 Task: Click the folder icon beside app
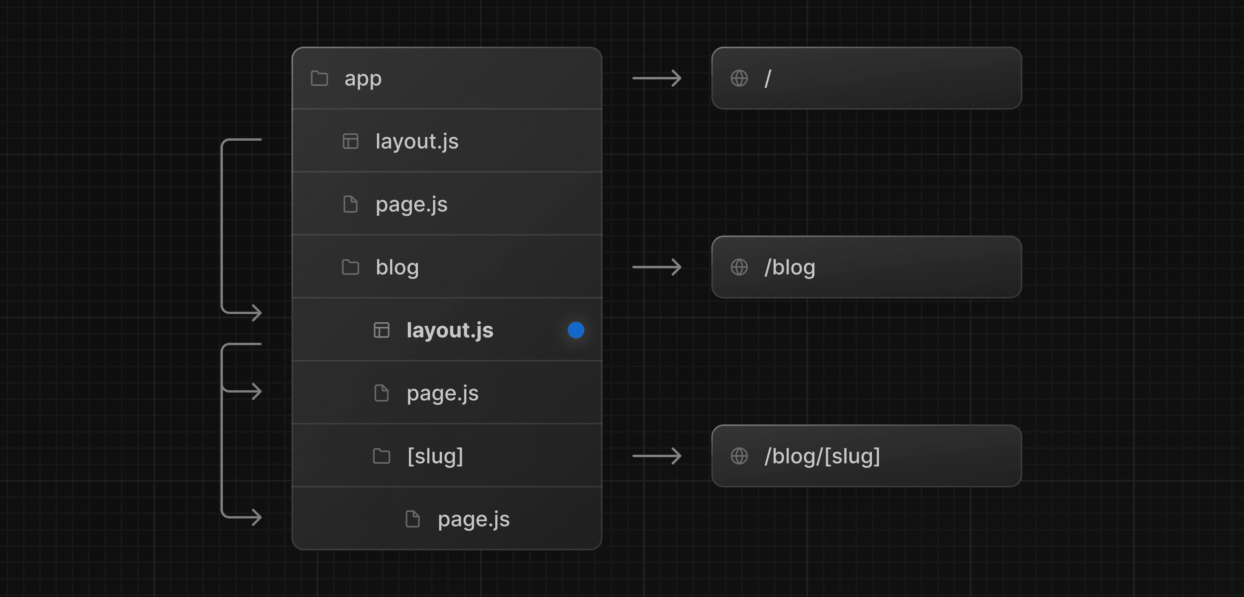click(319, 78)
